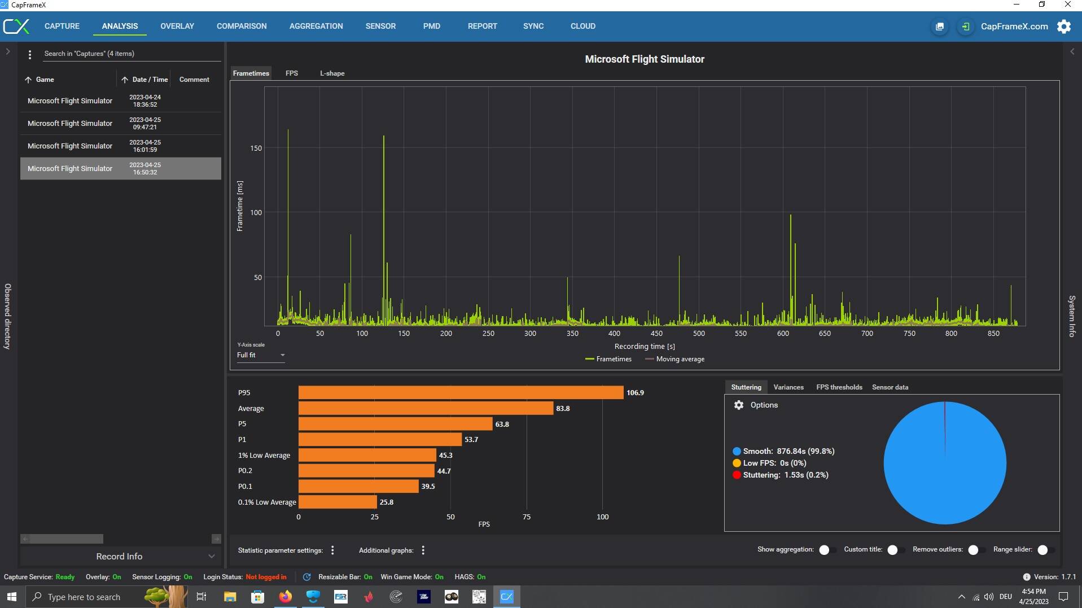Viewport: 1082px width, 608px height.
Task: Click the Comment column header
Action: coord(194,80)
